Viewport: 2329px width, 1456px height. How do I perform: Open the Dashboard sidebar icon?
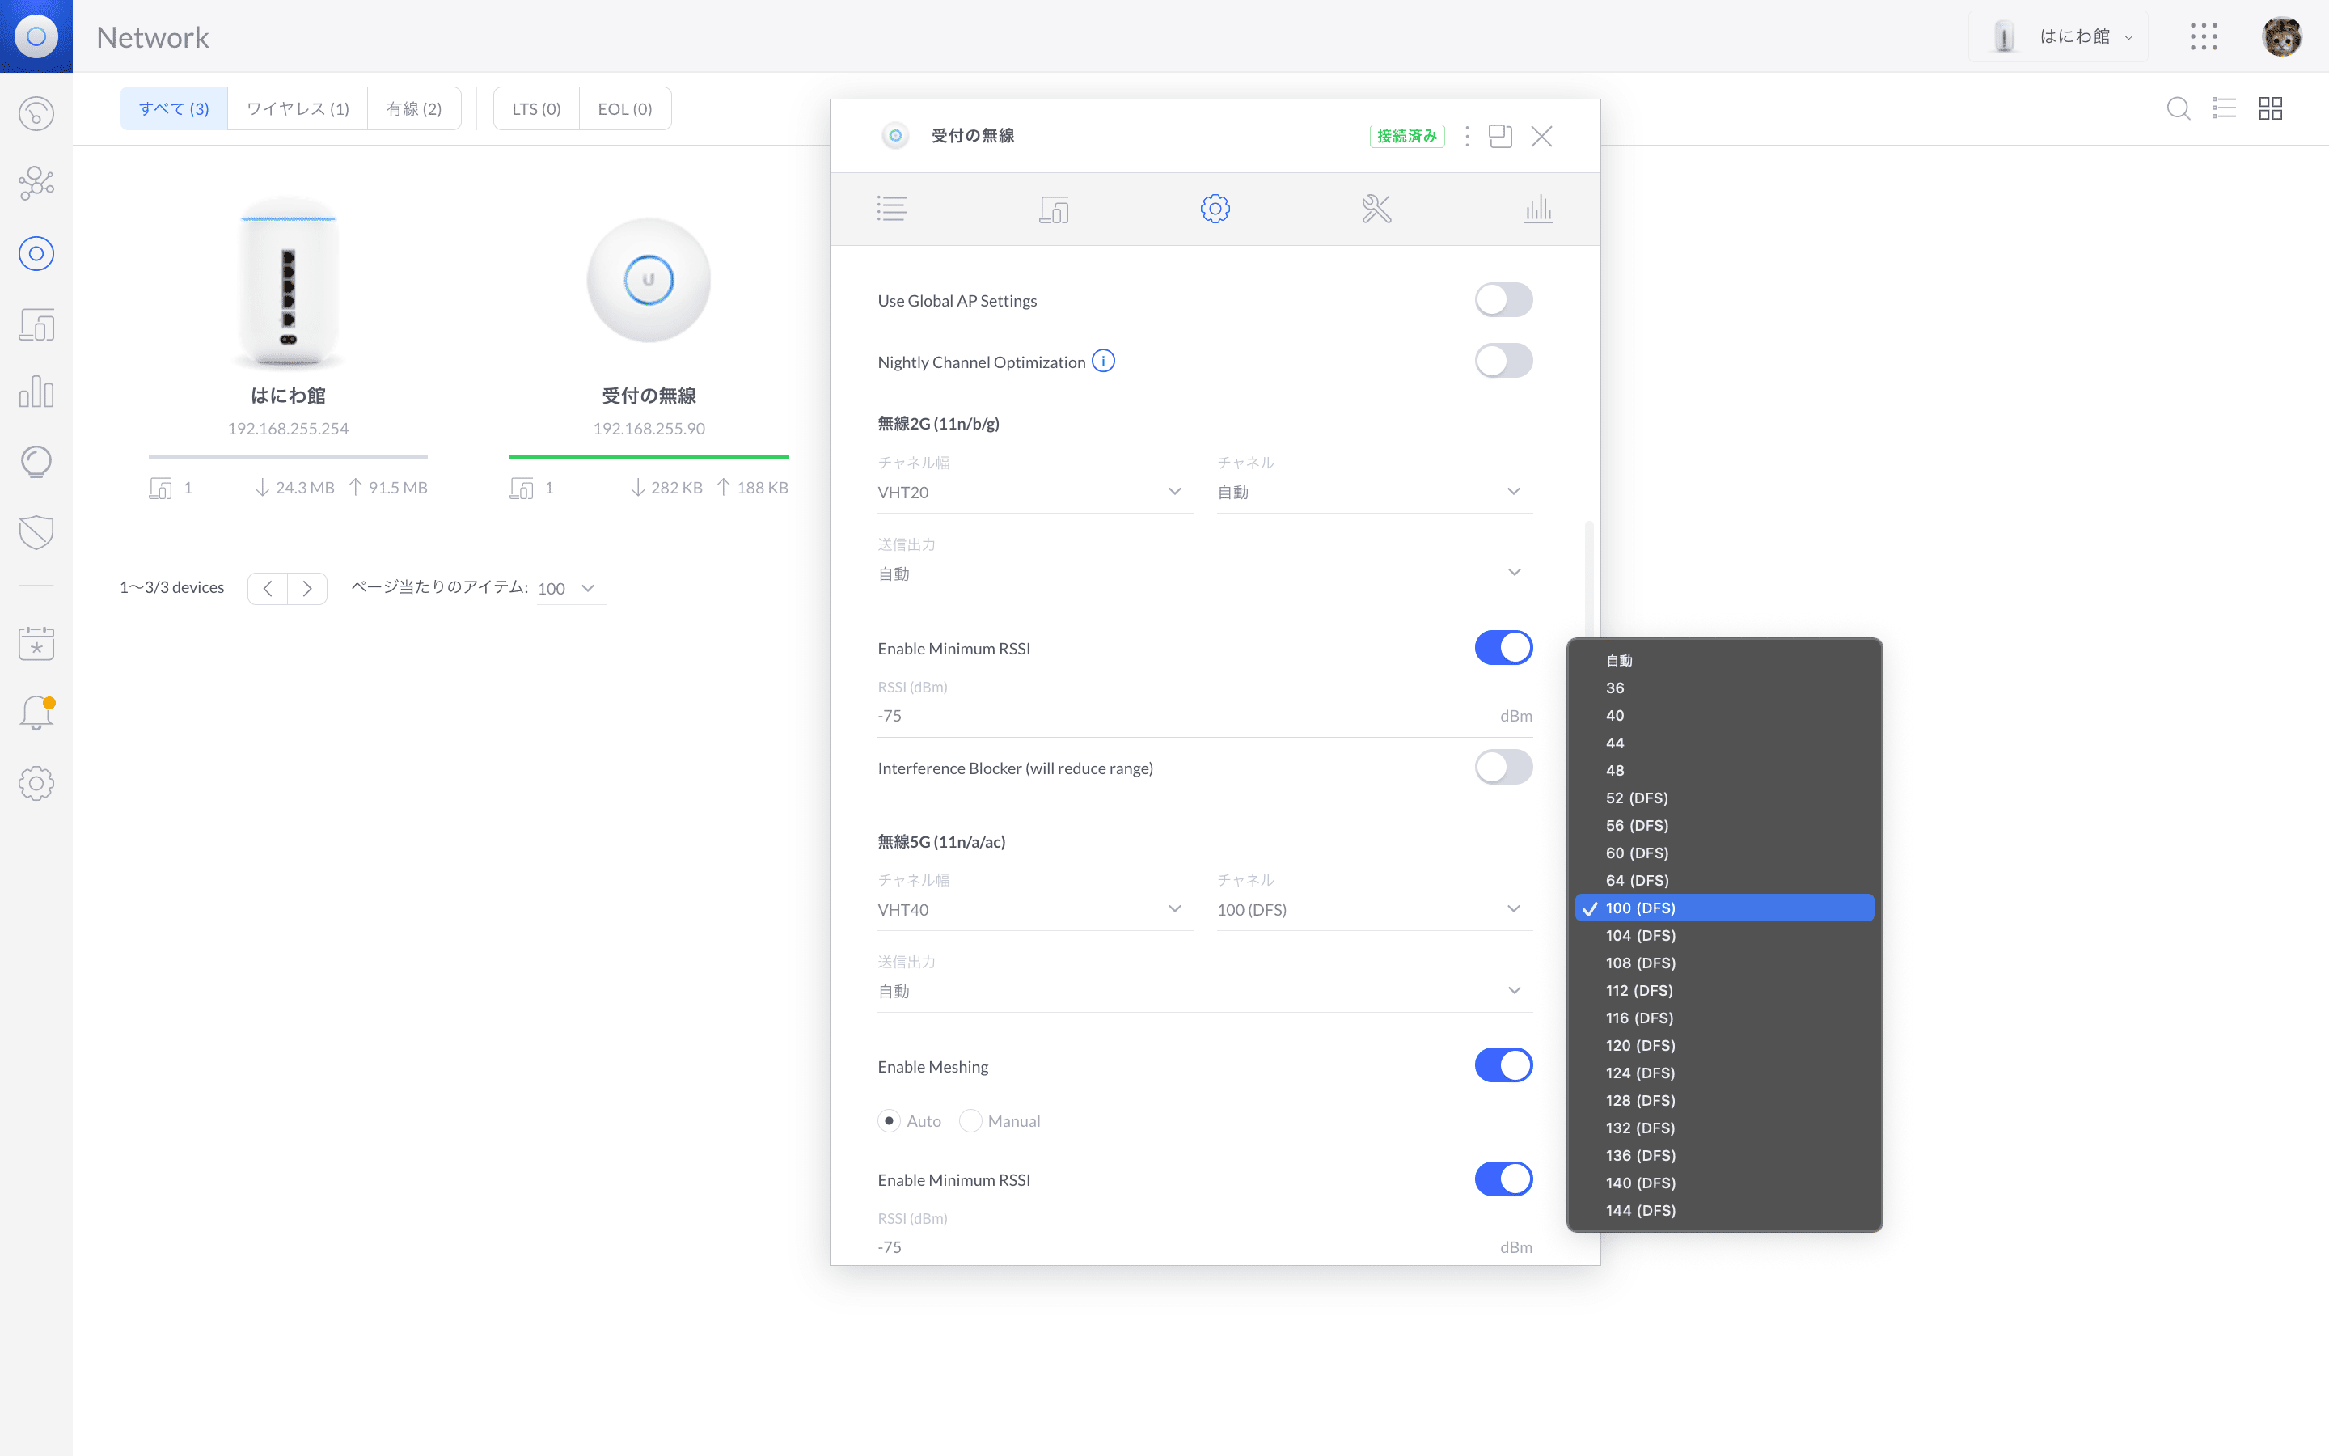[36, 113]
